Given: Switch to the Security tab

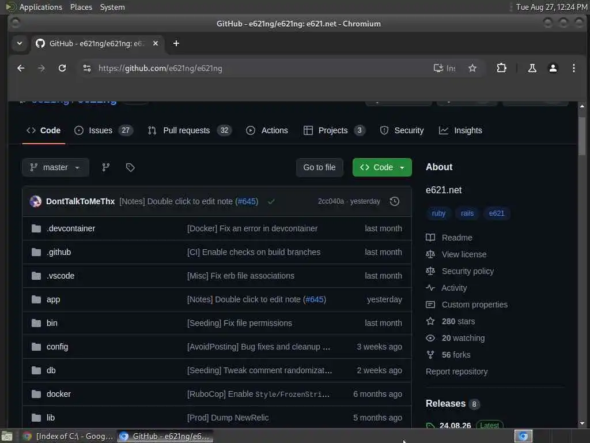Looking at the screenshot, I should pos(402,130).
